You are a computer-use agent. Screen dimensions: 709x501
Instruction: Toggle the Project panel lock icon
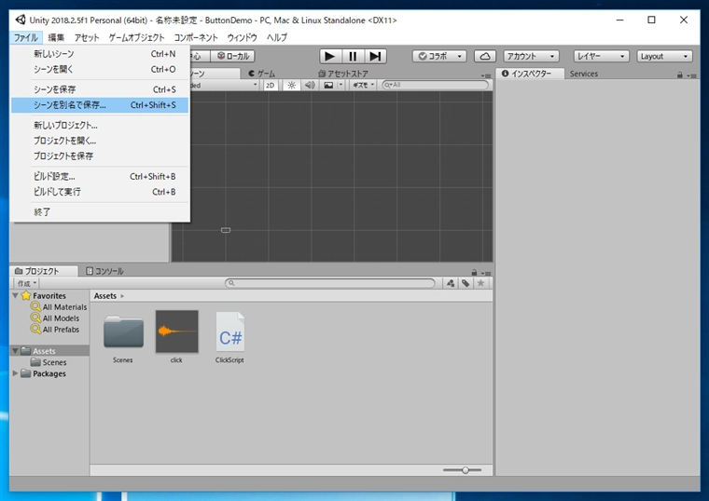coord(474,273)
